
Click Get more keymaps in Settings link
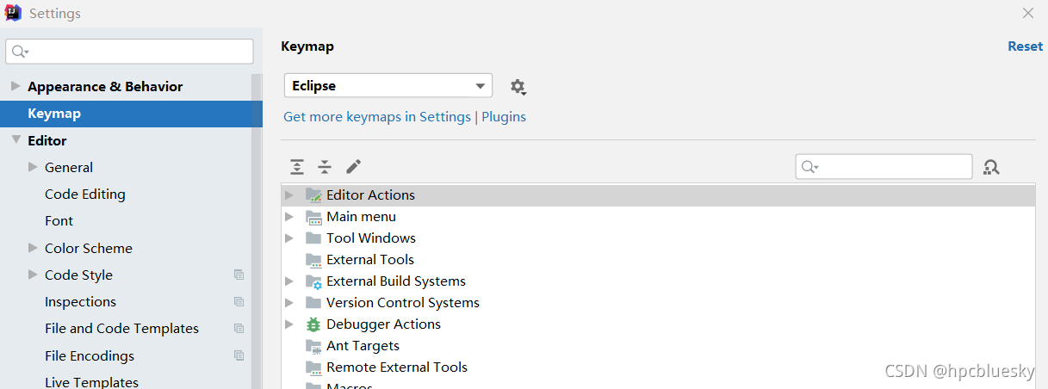pyautogui.click(x=376, y=117)
